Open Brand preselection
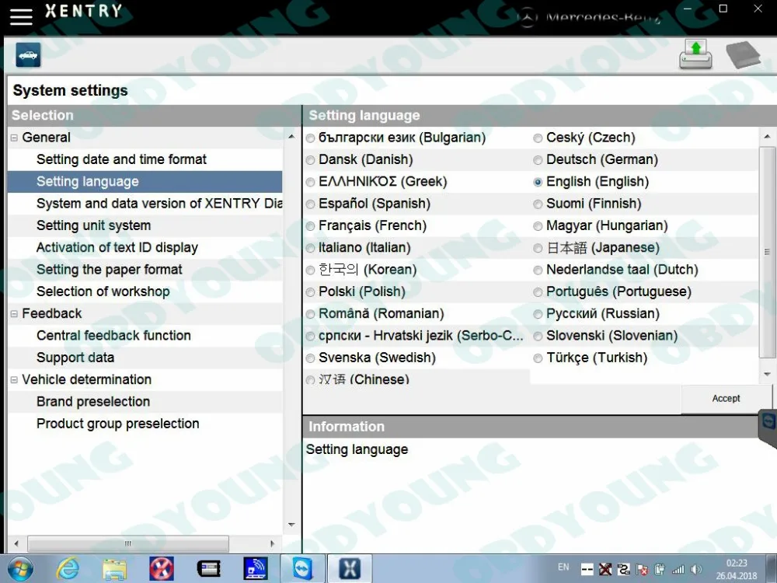Screen dimensions: 777x583 click(x=93, y=402)
